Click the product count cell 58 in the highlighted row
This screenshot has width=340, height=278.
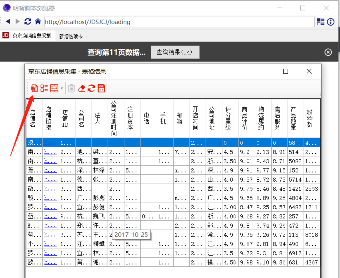pos(296,143)
